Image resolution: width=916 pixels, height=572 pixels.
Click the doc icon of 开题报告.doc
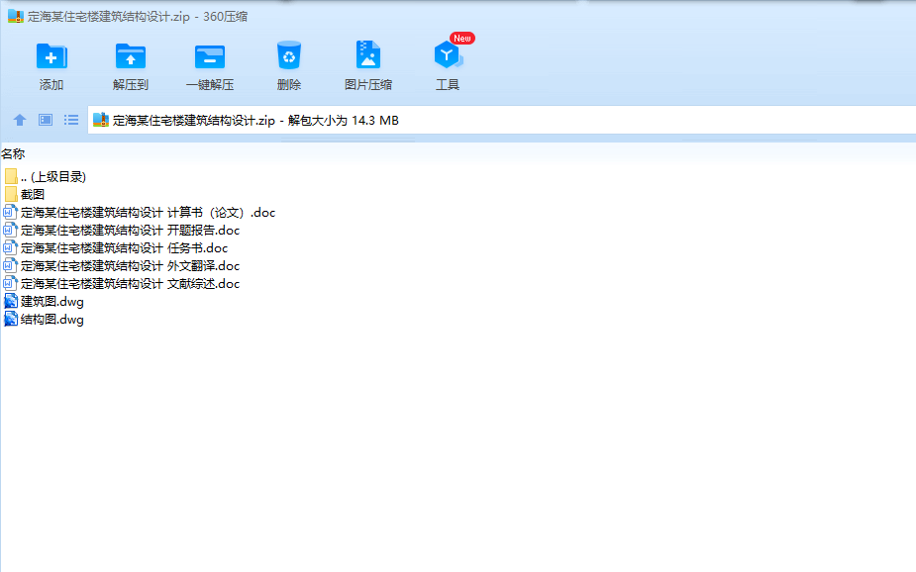[10, 230]
